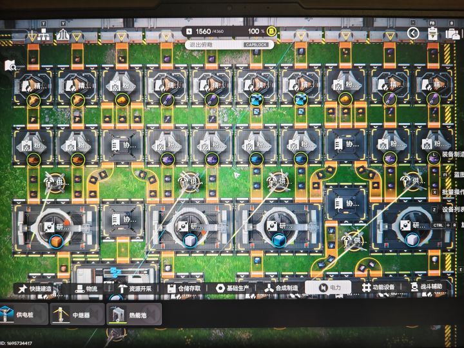Image resolution: width=464 pixels, height=348 pixels.
Task: Switch to the 基础生产 tab
Action: [x=232, y=288]
